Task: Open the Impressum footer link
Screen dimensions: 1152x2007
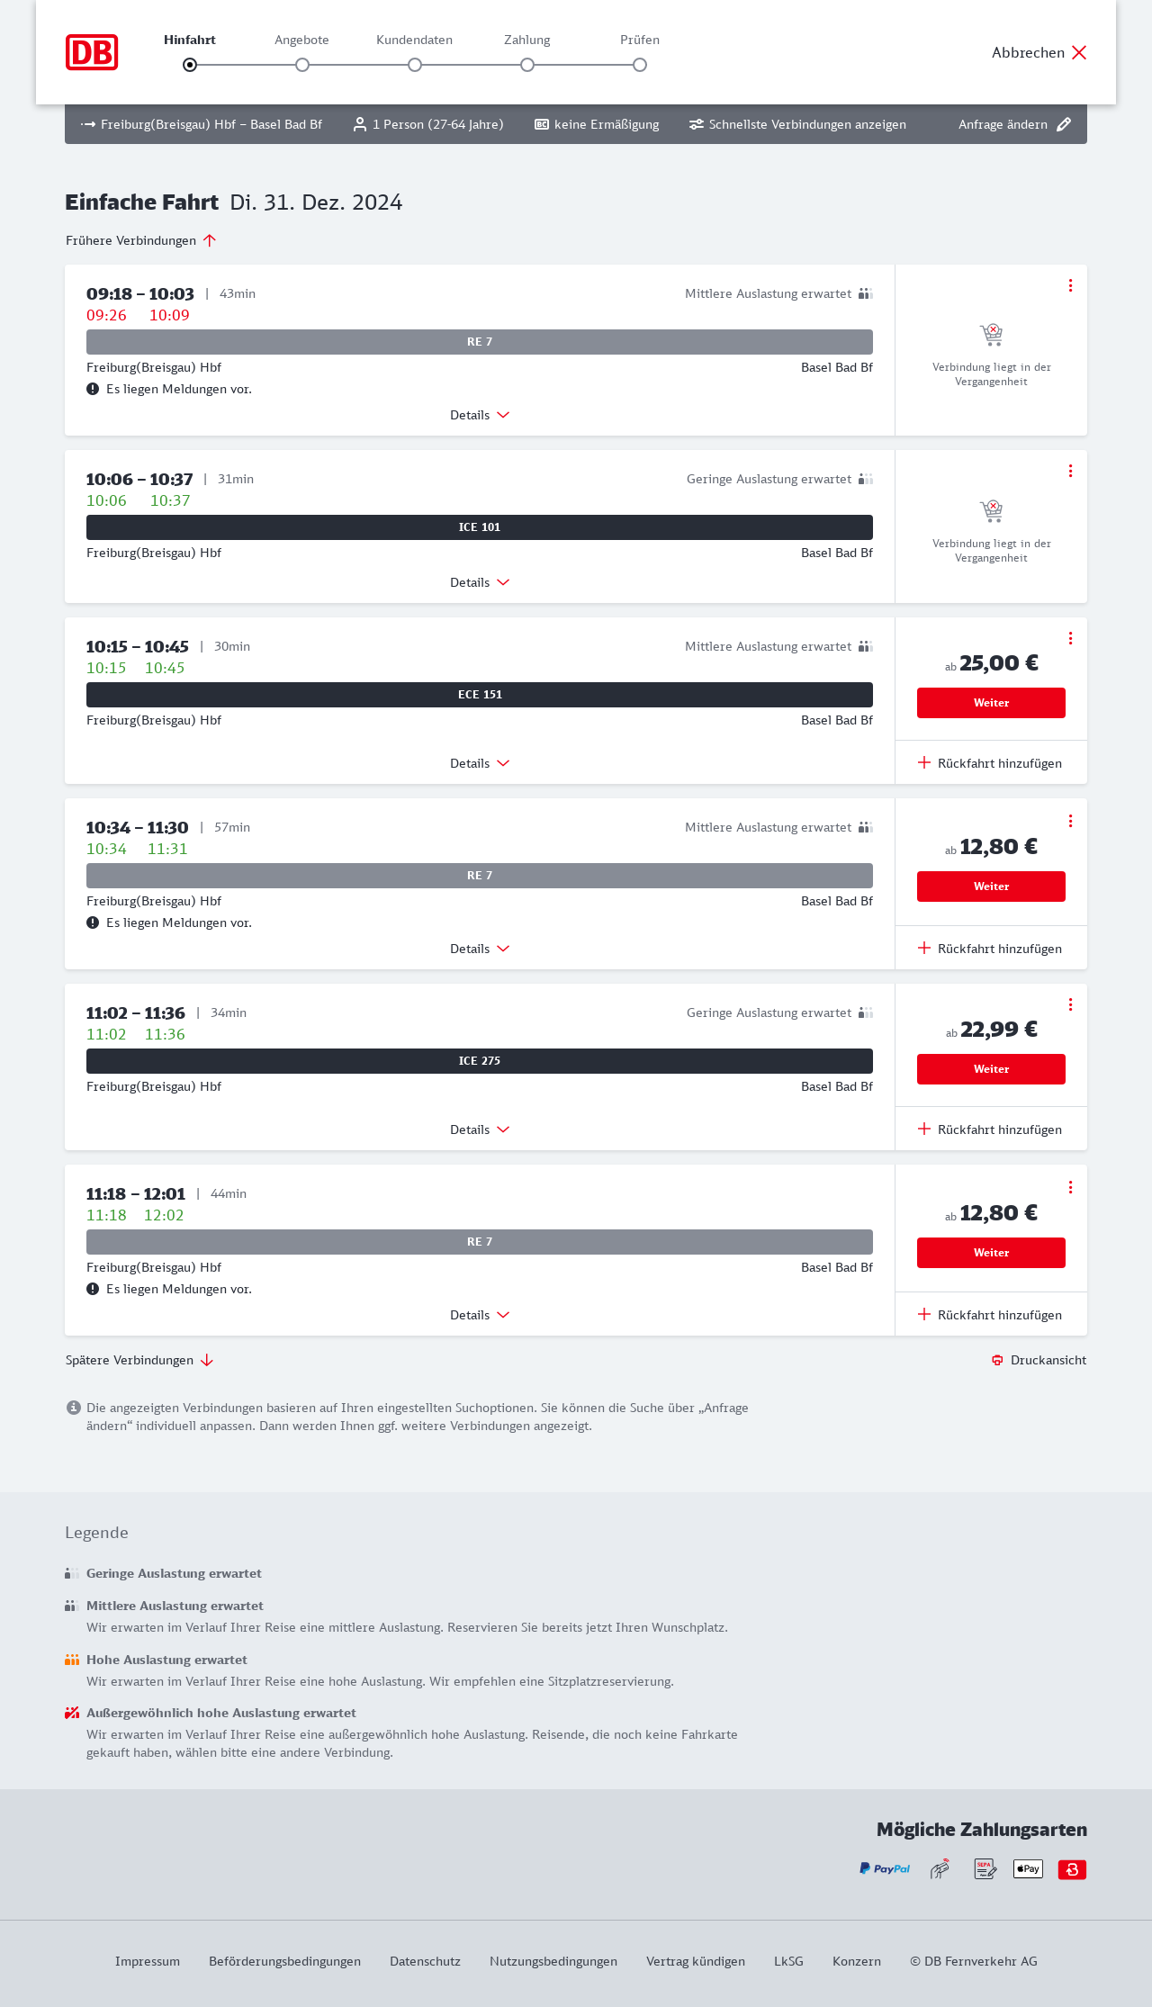Action: [x=148, y=1961]
